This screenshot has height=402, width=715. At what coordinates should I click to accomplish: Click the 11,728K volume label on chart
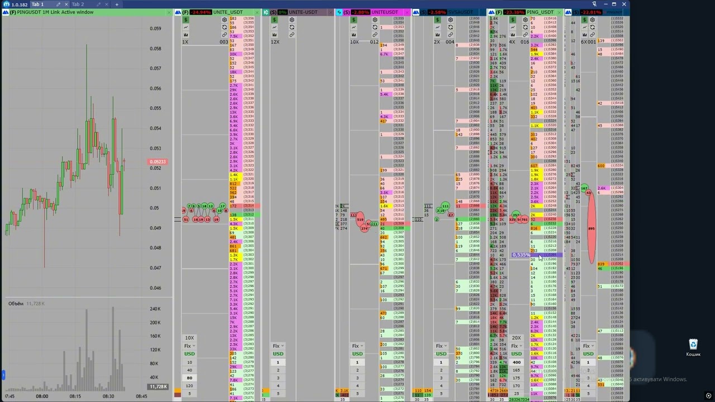click(x=158, y=387)
